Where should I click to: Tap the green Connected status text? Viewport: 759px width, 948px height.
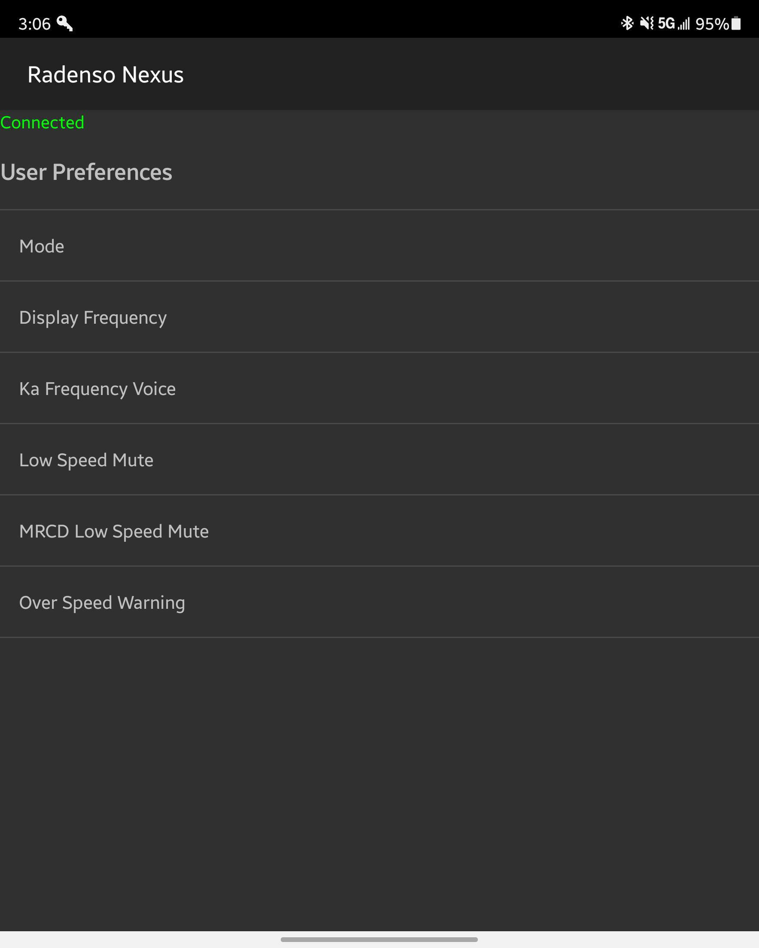(x=42, y=123)
